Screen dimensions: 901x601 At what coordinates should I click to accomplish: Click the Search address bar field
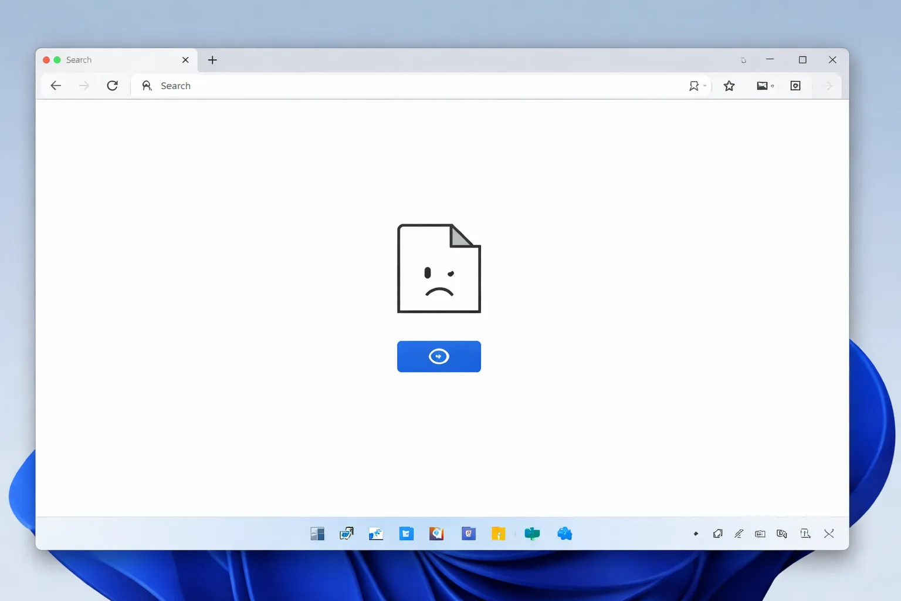tap(411, 86)
